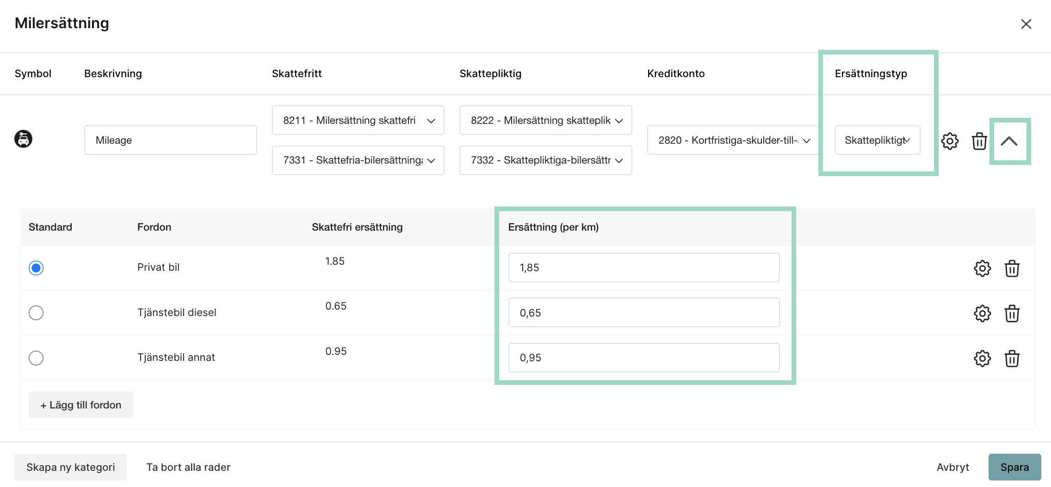The height and width of the screenshot is (487, 1051).
Task: Click the Beskrivning column header
Action: (113, 73)
